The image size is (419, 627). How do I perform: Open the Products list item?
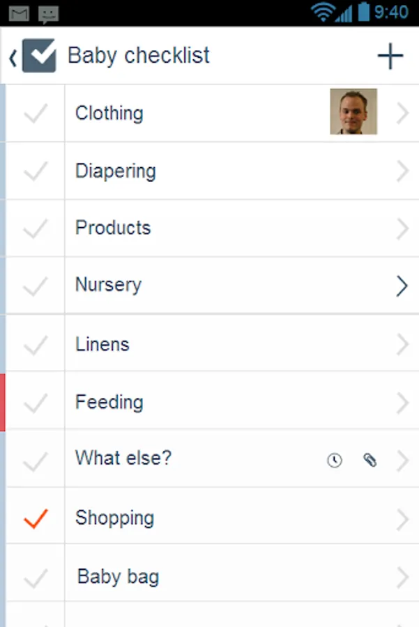coord(113,228)
